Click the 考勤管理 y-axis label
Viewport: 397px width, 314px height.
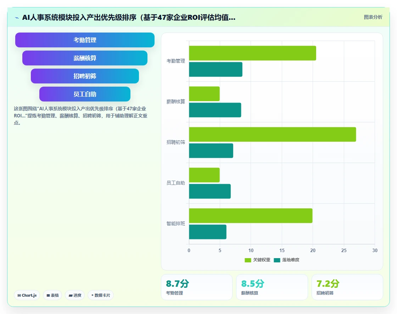coord(175,61)
